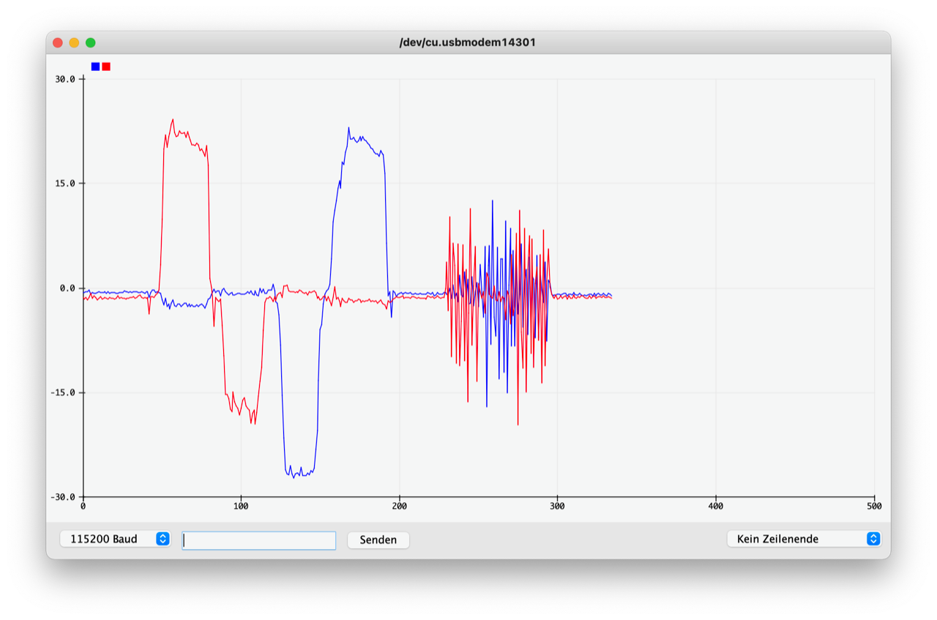Image resolution: width=937 pixels, height=620 pixels.
Task: Click the 400 x-axis label
Action: pos(716,506)
